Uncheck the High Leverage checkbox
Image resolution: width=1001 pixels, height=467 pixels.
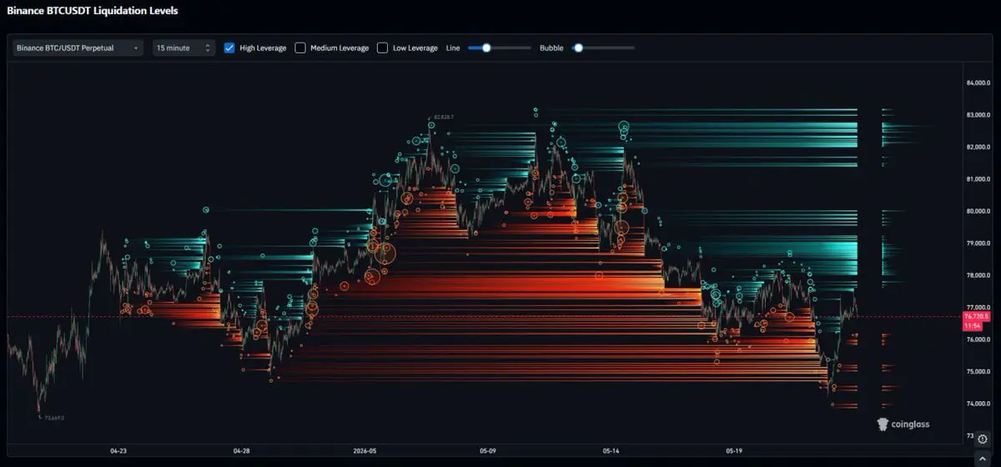pyautogui.click(x=229, y=48)
